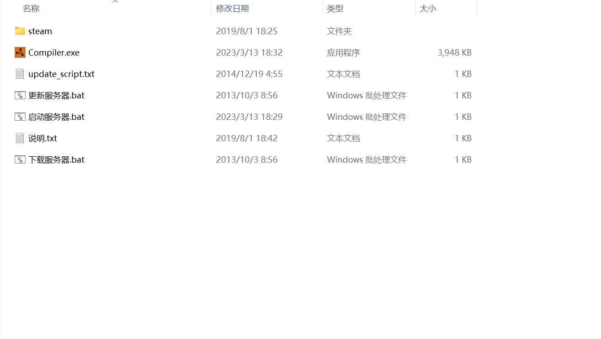The width and height of the screenshot is (601, 339).
Task: Click the 1 KB size of 说明.txt
Action: point(463,138)
